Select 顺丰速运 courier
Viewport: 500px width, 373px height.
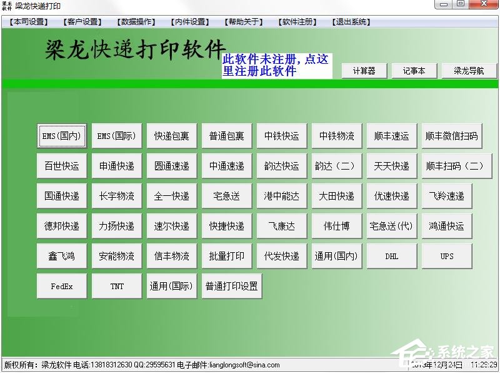392,136
